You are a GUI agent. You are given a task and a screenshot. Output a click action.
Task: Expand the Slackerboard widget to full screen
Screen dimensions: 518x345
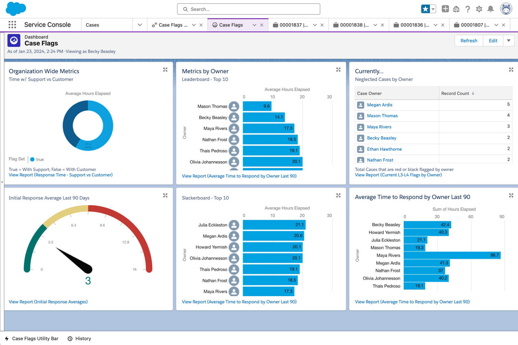(x=338, y=195)
